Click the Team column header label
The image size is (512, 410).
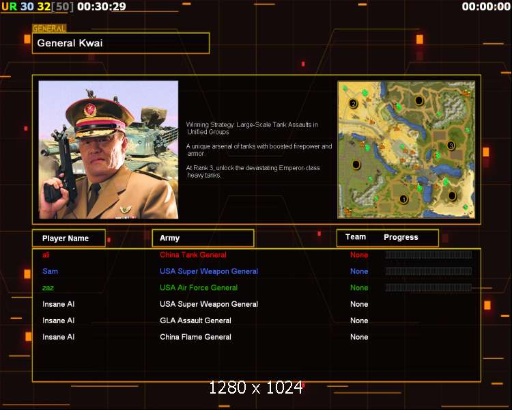356,237
